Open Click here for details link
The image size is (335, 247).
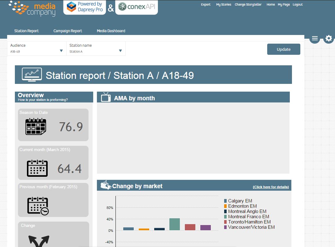(x=271, y=187)
